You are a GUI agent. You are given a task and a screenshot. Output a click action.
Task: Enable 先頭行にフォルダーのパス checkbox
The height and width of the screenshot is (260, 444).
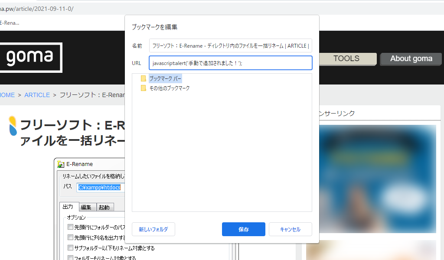pyautogui.click(x=70, y=227)
